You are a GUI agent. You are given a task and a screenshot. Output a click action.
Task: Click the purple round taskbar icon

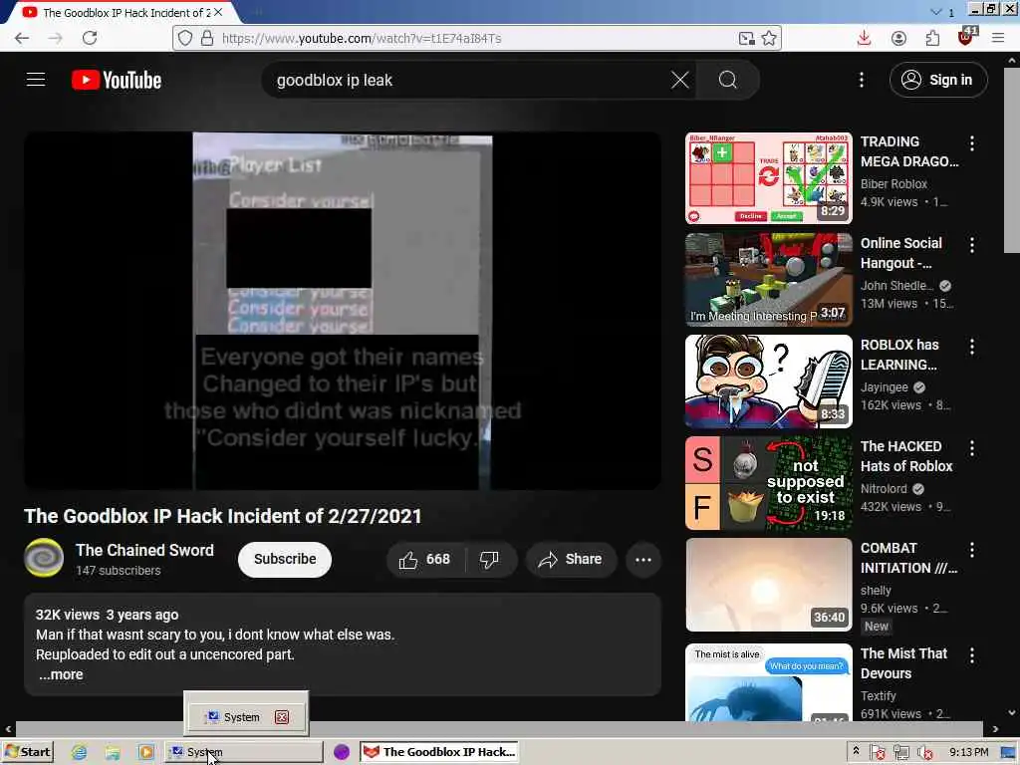click(x=342, y=752)
